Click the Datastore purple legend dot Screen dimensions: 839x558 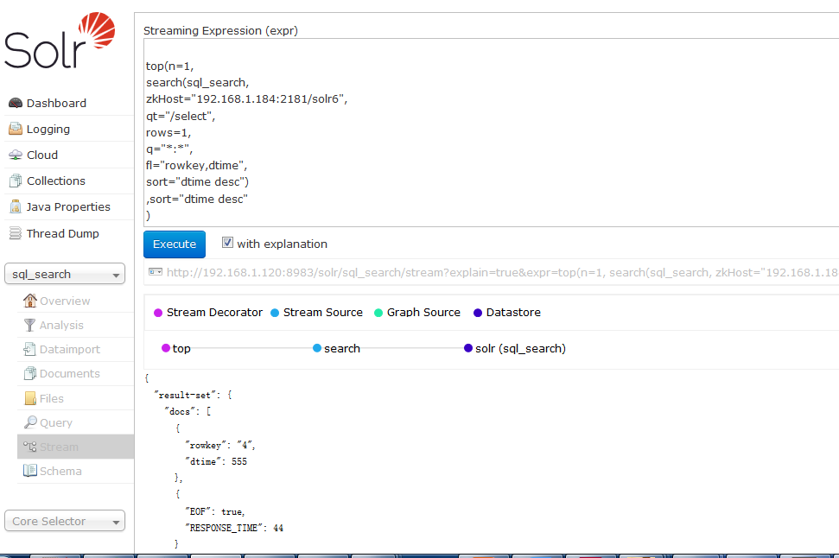click(478, 313)
